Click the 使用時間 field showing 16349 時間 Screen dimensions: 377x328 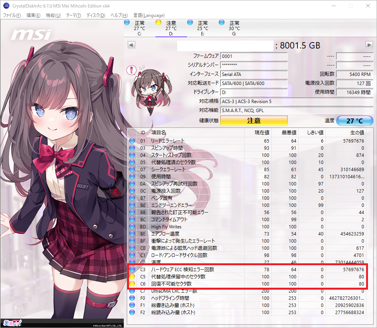pos(355,92)
